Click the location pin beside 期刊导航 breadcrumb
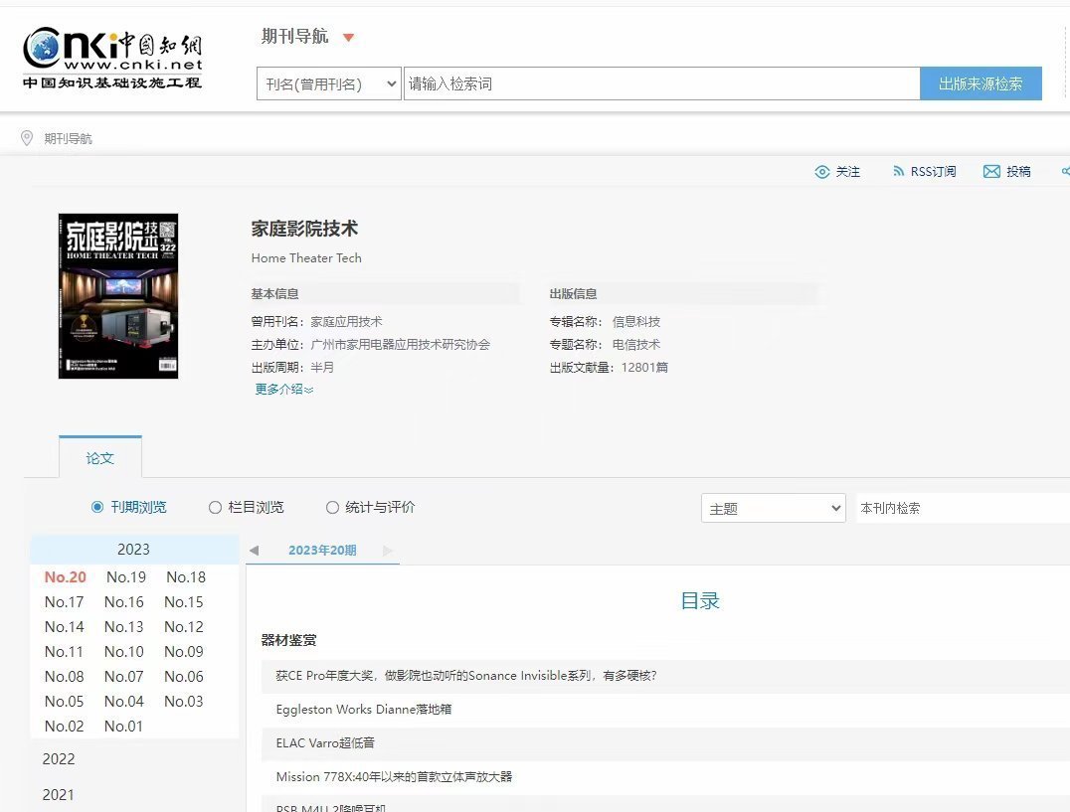The image size is (1070, 812). [27, 137]
